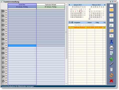Click the note icon in Pri column of Telefonat row
Viewport: 119px width, 90px height.
104,27
